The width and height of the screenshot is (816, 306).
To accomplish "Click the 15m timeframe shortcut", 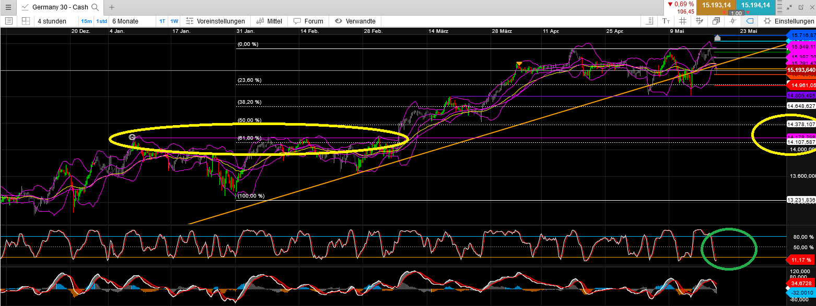I will click(x=86, y=21).
